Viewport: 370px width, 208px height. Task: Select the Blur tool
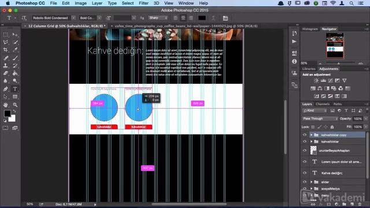point(5,81)
